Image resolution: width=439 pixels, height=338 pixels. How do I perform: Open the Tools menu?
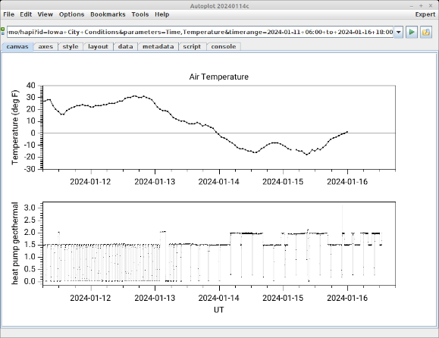(x=140, y=14)
